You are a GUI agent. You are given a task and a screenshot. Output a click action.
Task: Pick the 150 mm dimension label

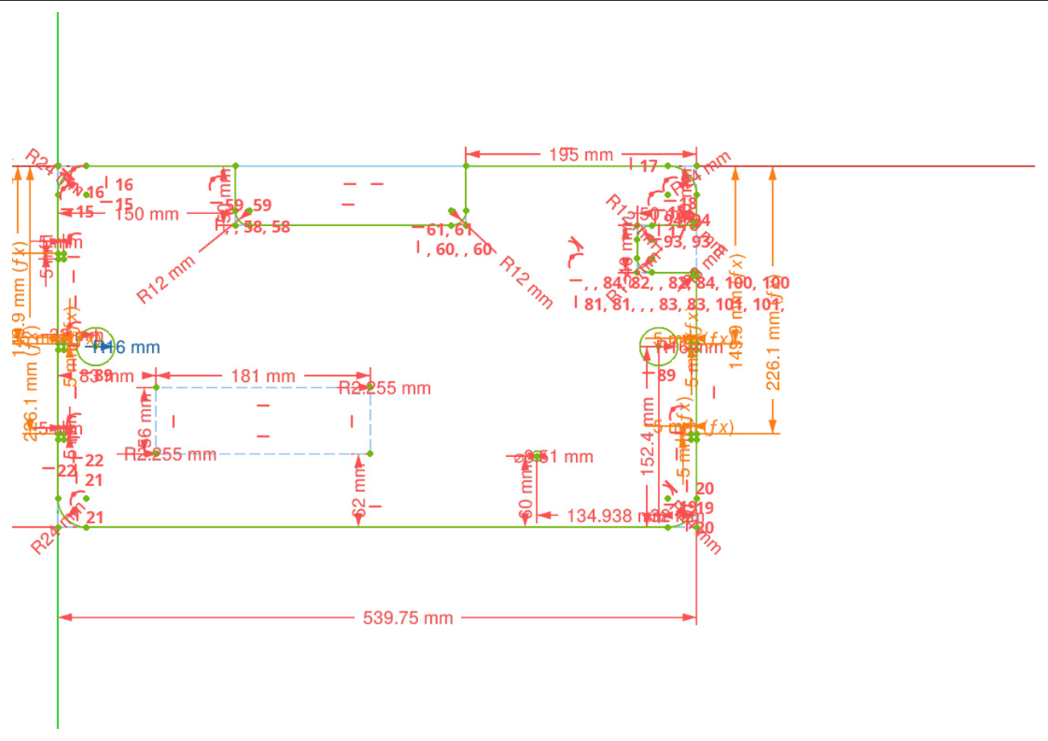tap(146, 214)
